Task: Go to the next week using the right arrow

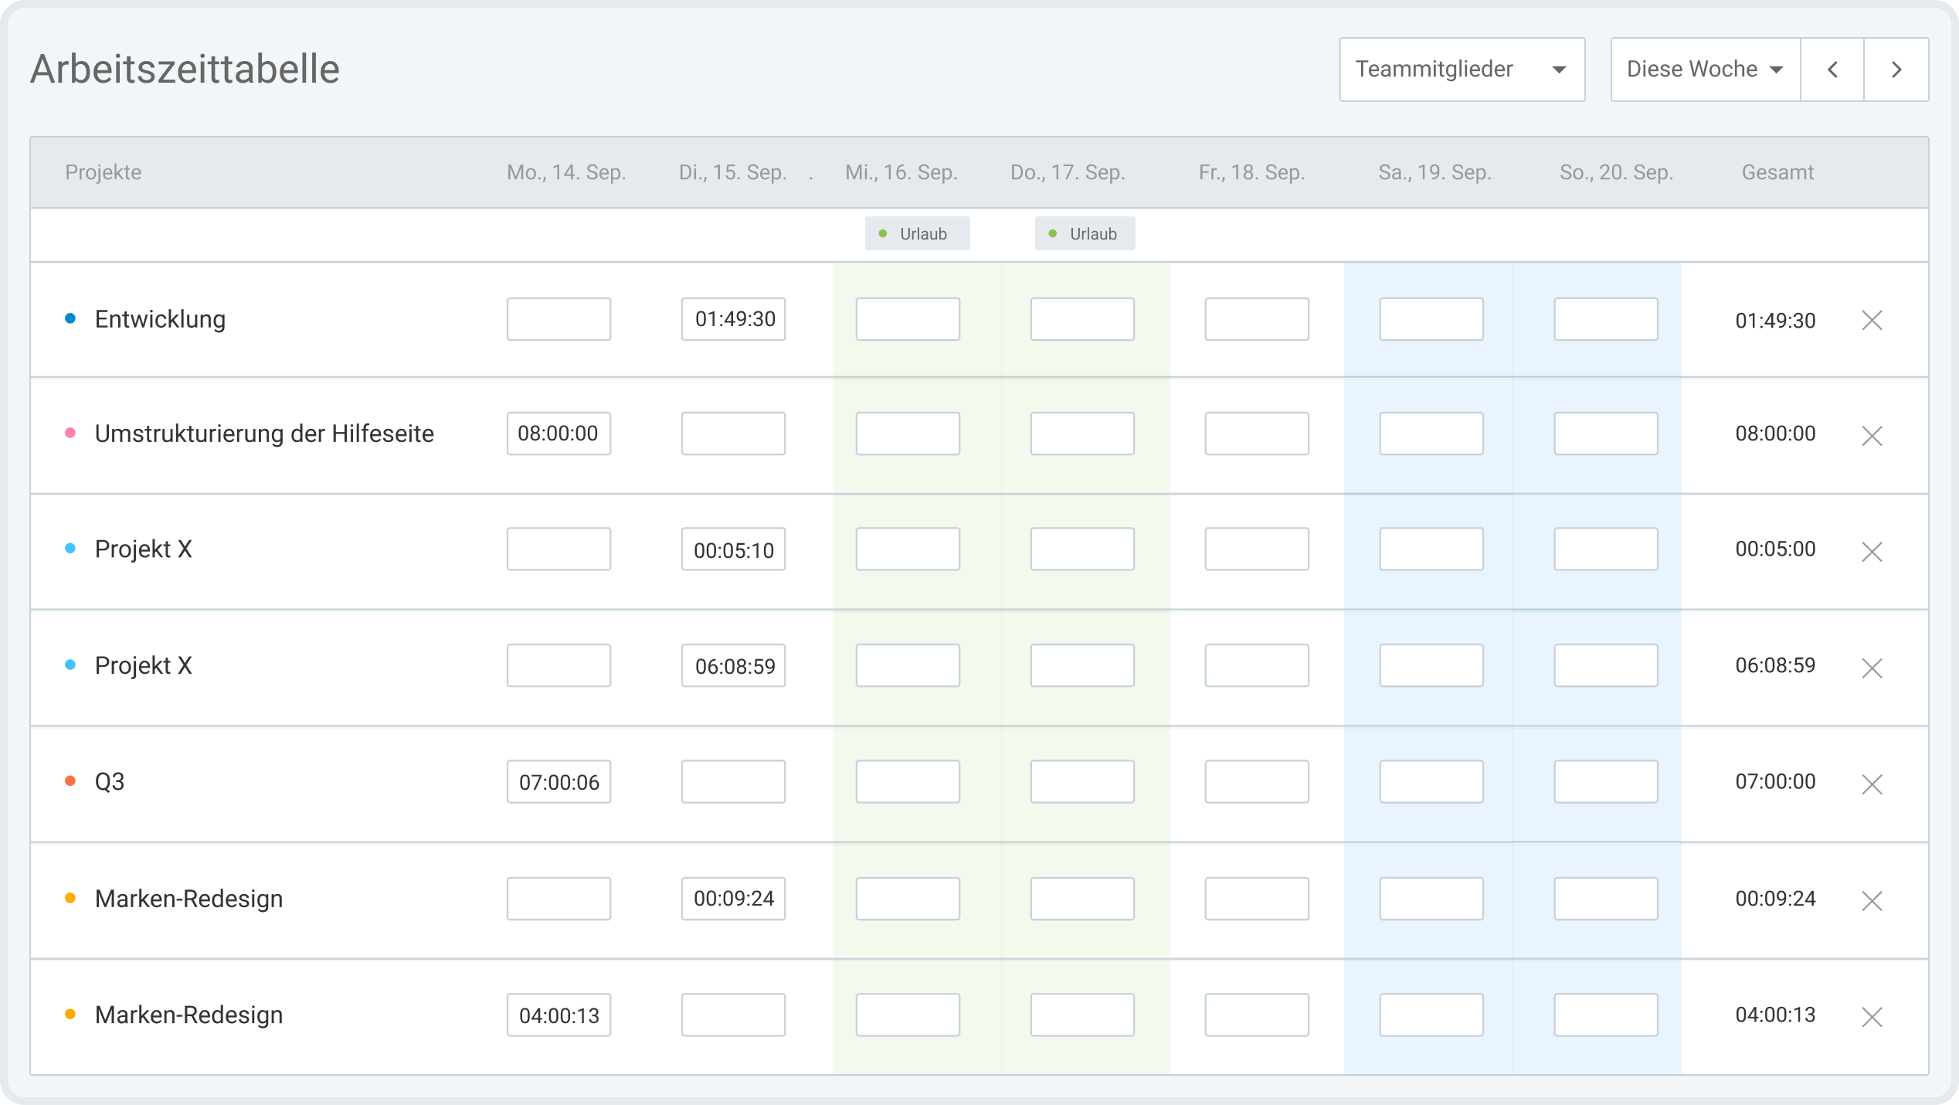Action: (1897, 69)
